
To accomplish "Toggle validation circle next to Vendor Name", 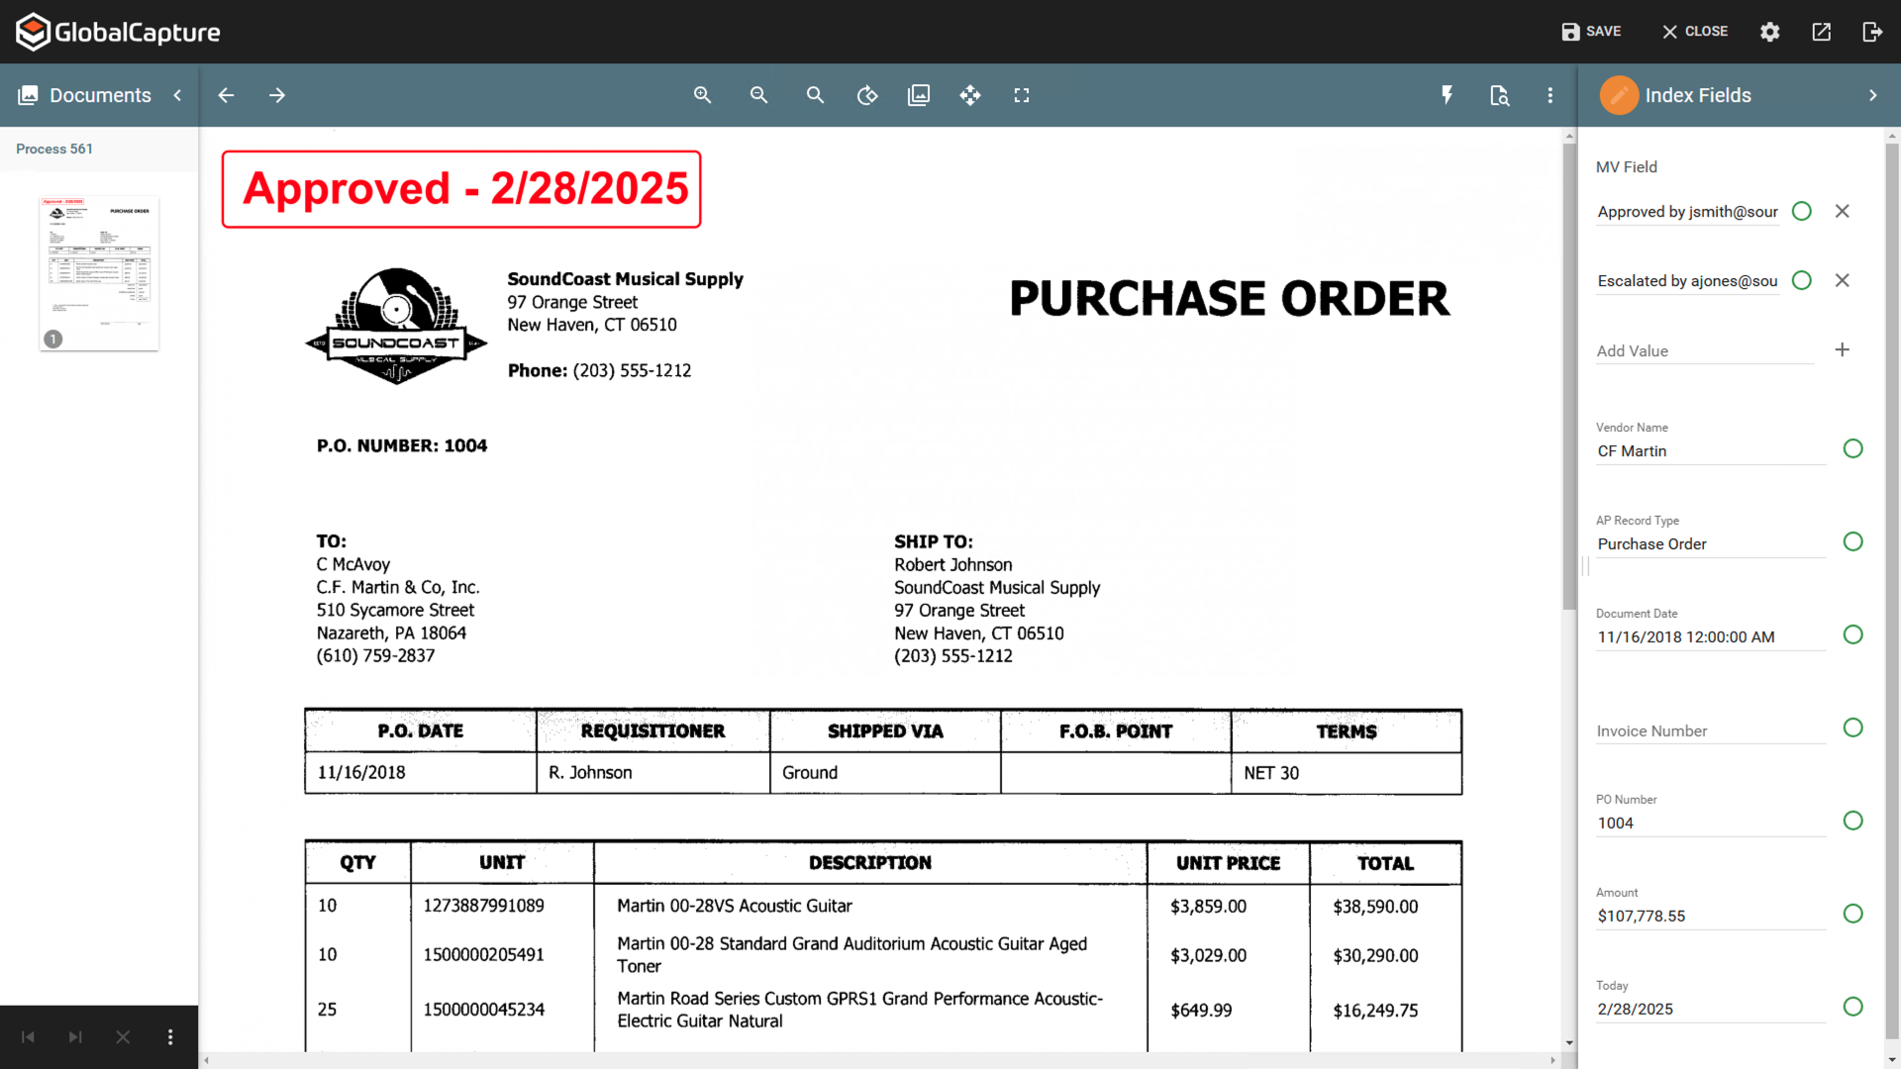I will pyautogui.click(x=1852, y=448).
